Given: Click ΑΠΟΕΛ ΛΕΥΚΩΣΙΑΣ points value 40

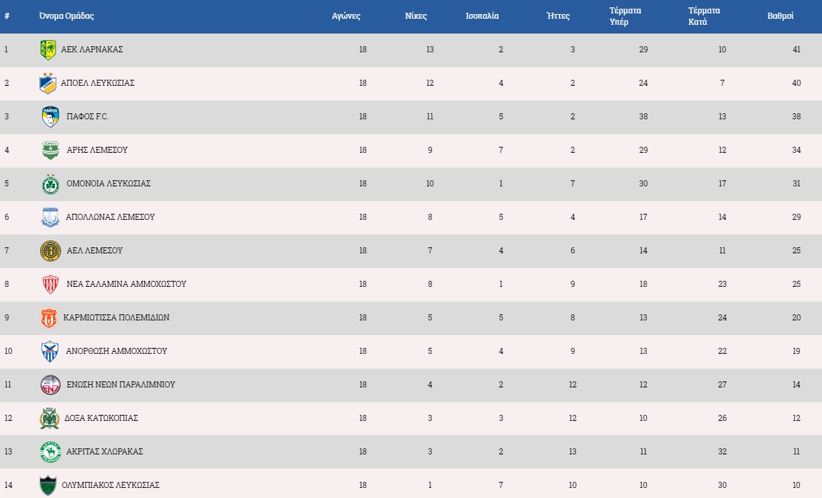Looking at the screenshot, I should [x=797, y=83].
